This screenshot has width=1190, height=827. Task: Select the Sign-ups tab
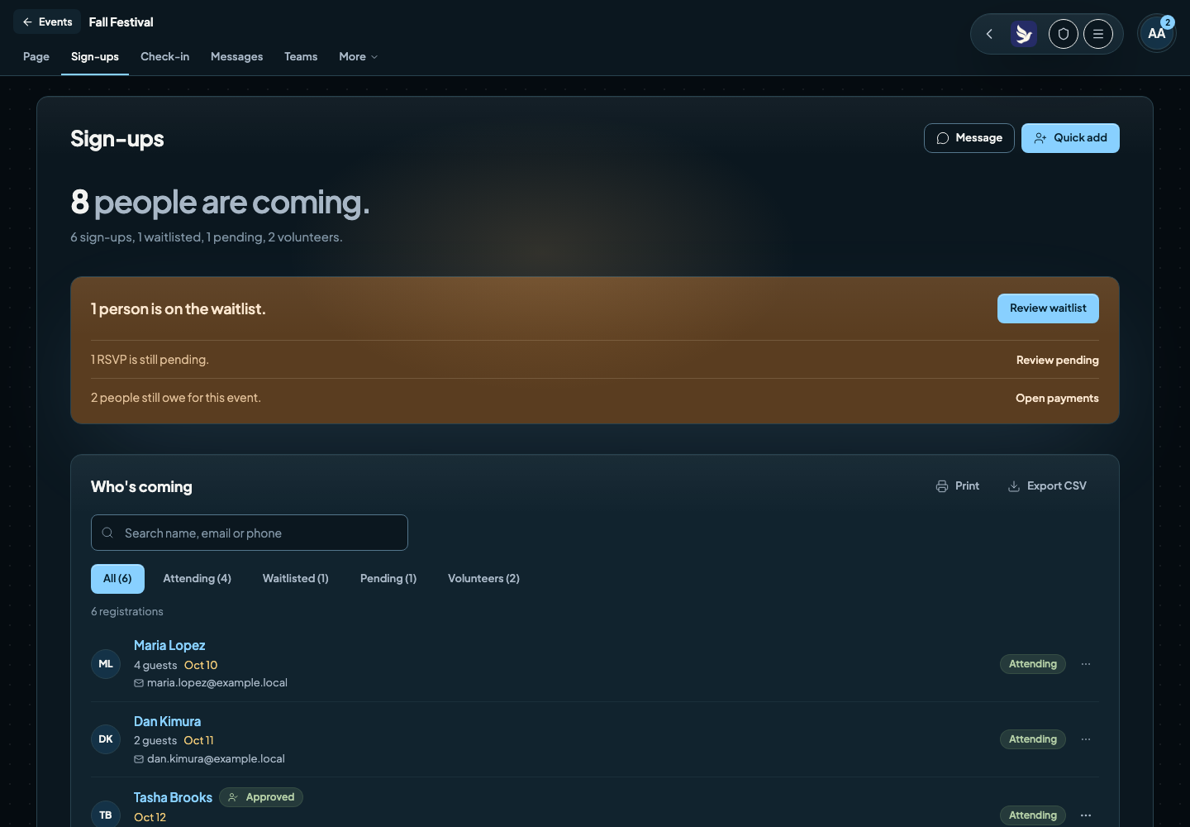point(95,57)
